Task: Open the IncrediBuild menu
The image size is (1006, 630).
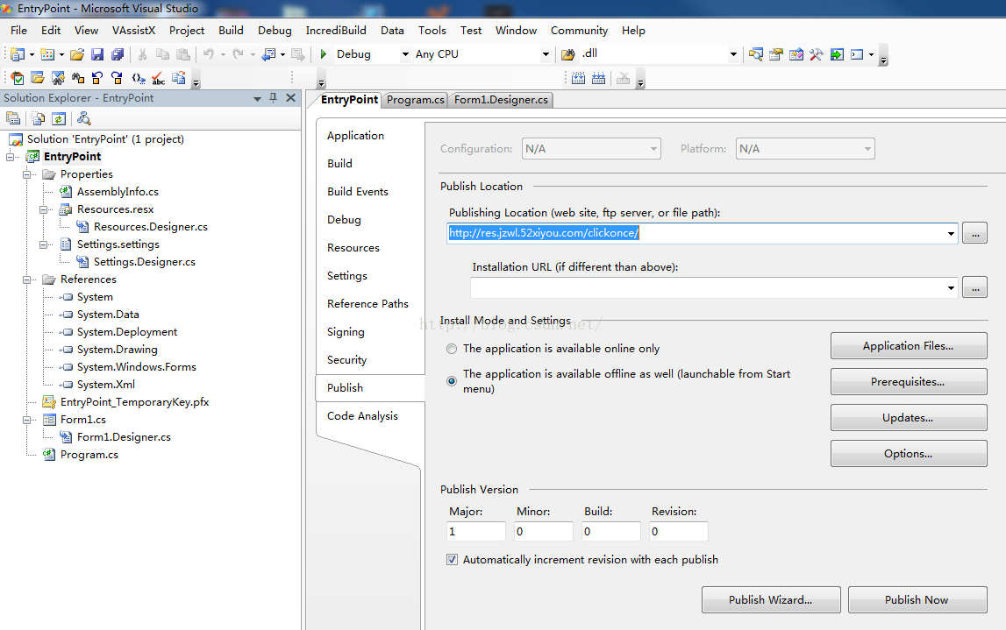Action: click(x=336, y=30)
